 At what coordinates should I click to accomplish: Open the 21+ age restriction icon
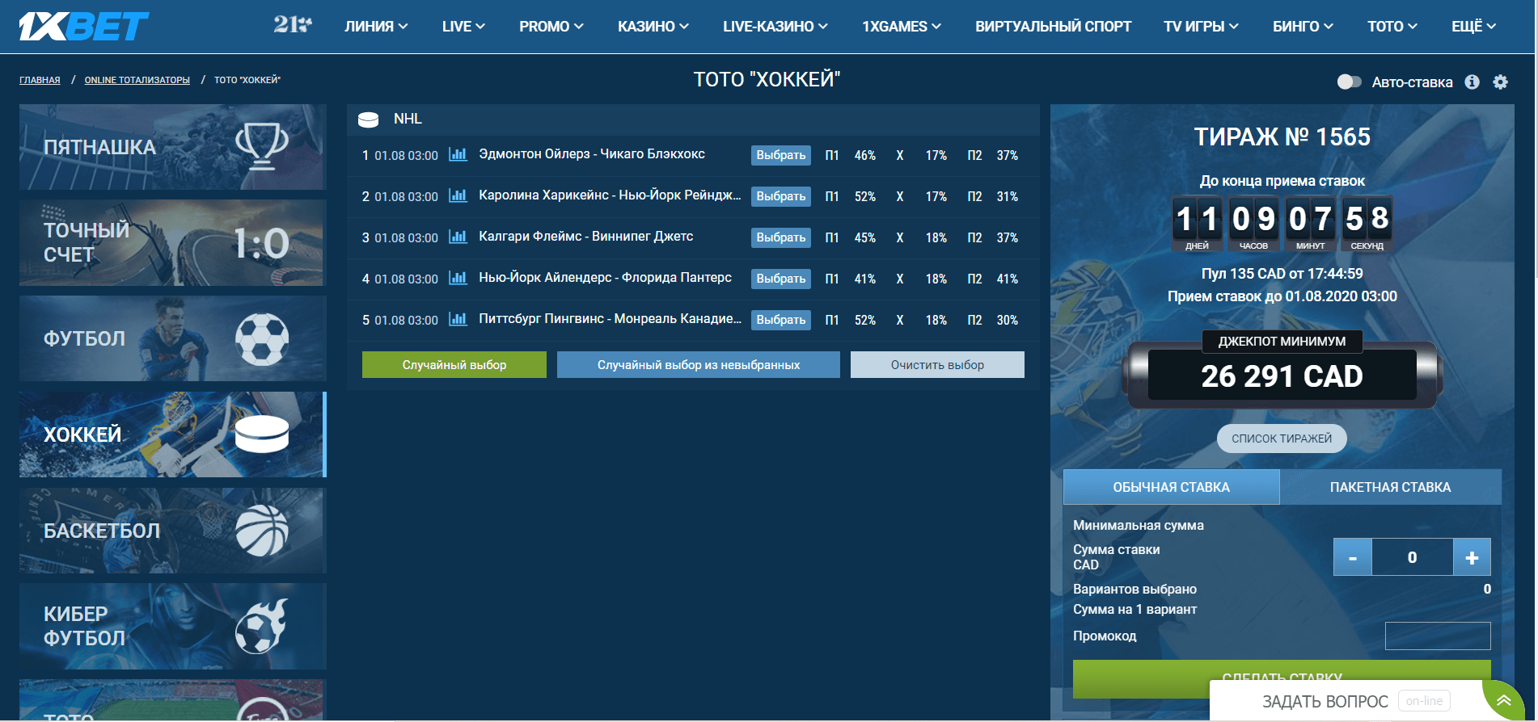tap(293, 25)
